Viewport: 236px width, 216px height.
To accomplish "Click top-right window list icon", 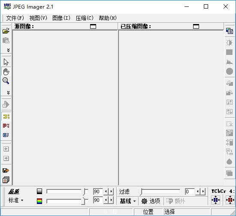I will pyautogui.click(x=230, y=31).
